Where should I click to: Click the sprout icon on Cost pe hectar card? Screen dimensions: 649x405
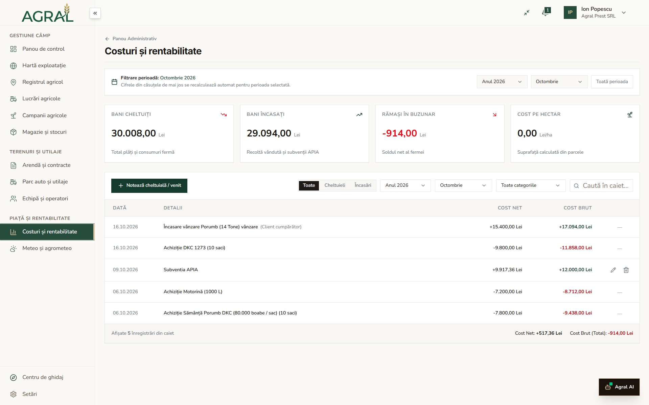pyautogui.click(x=630, y=115)
